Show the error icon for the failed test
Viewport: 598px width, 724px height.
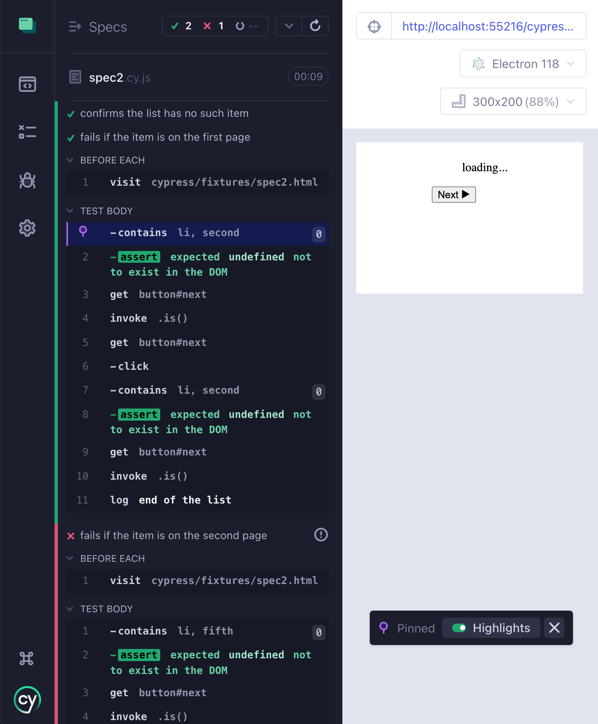[321, 535]
